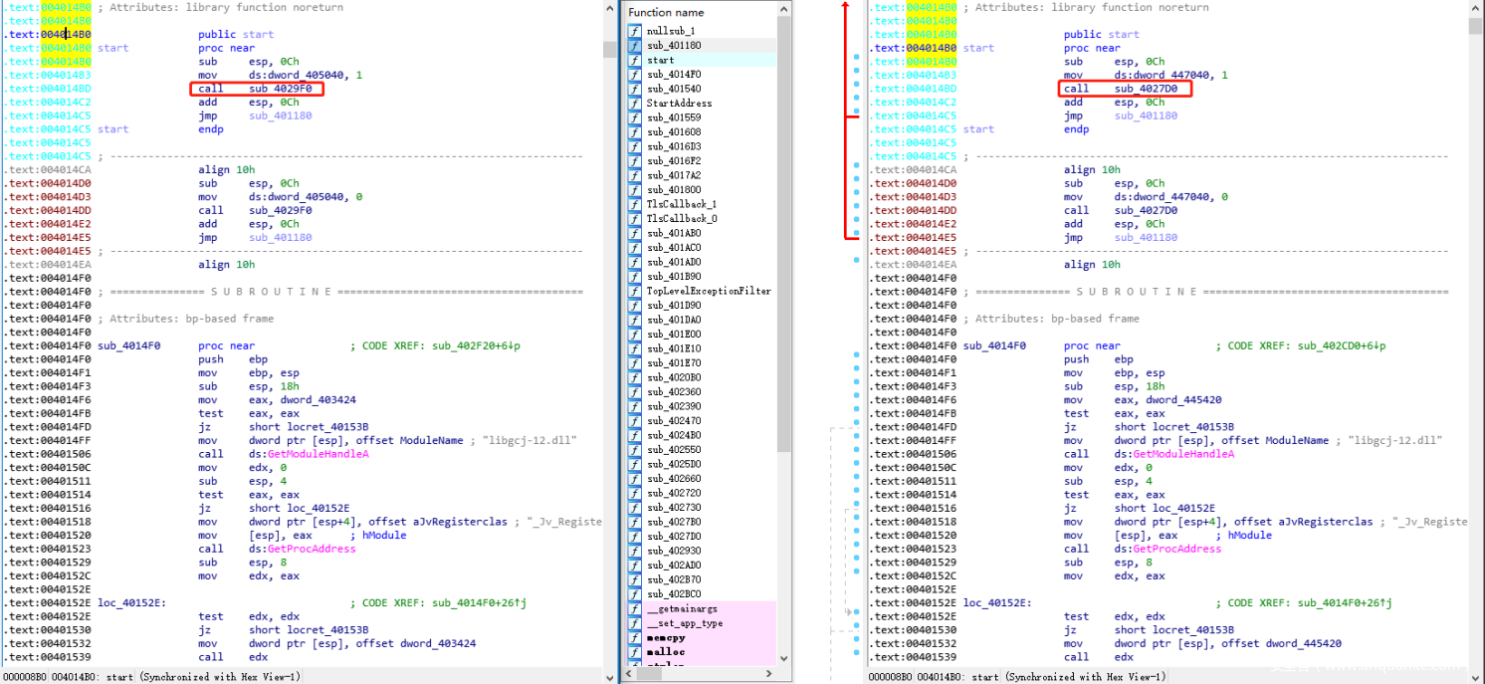1485x684 pixels.
Task: Follow highlighted call sub_4029F0 in left pane
Action: [280, 89]
